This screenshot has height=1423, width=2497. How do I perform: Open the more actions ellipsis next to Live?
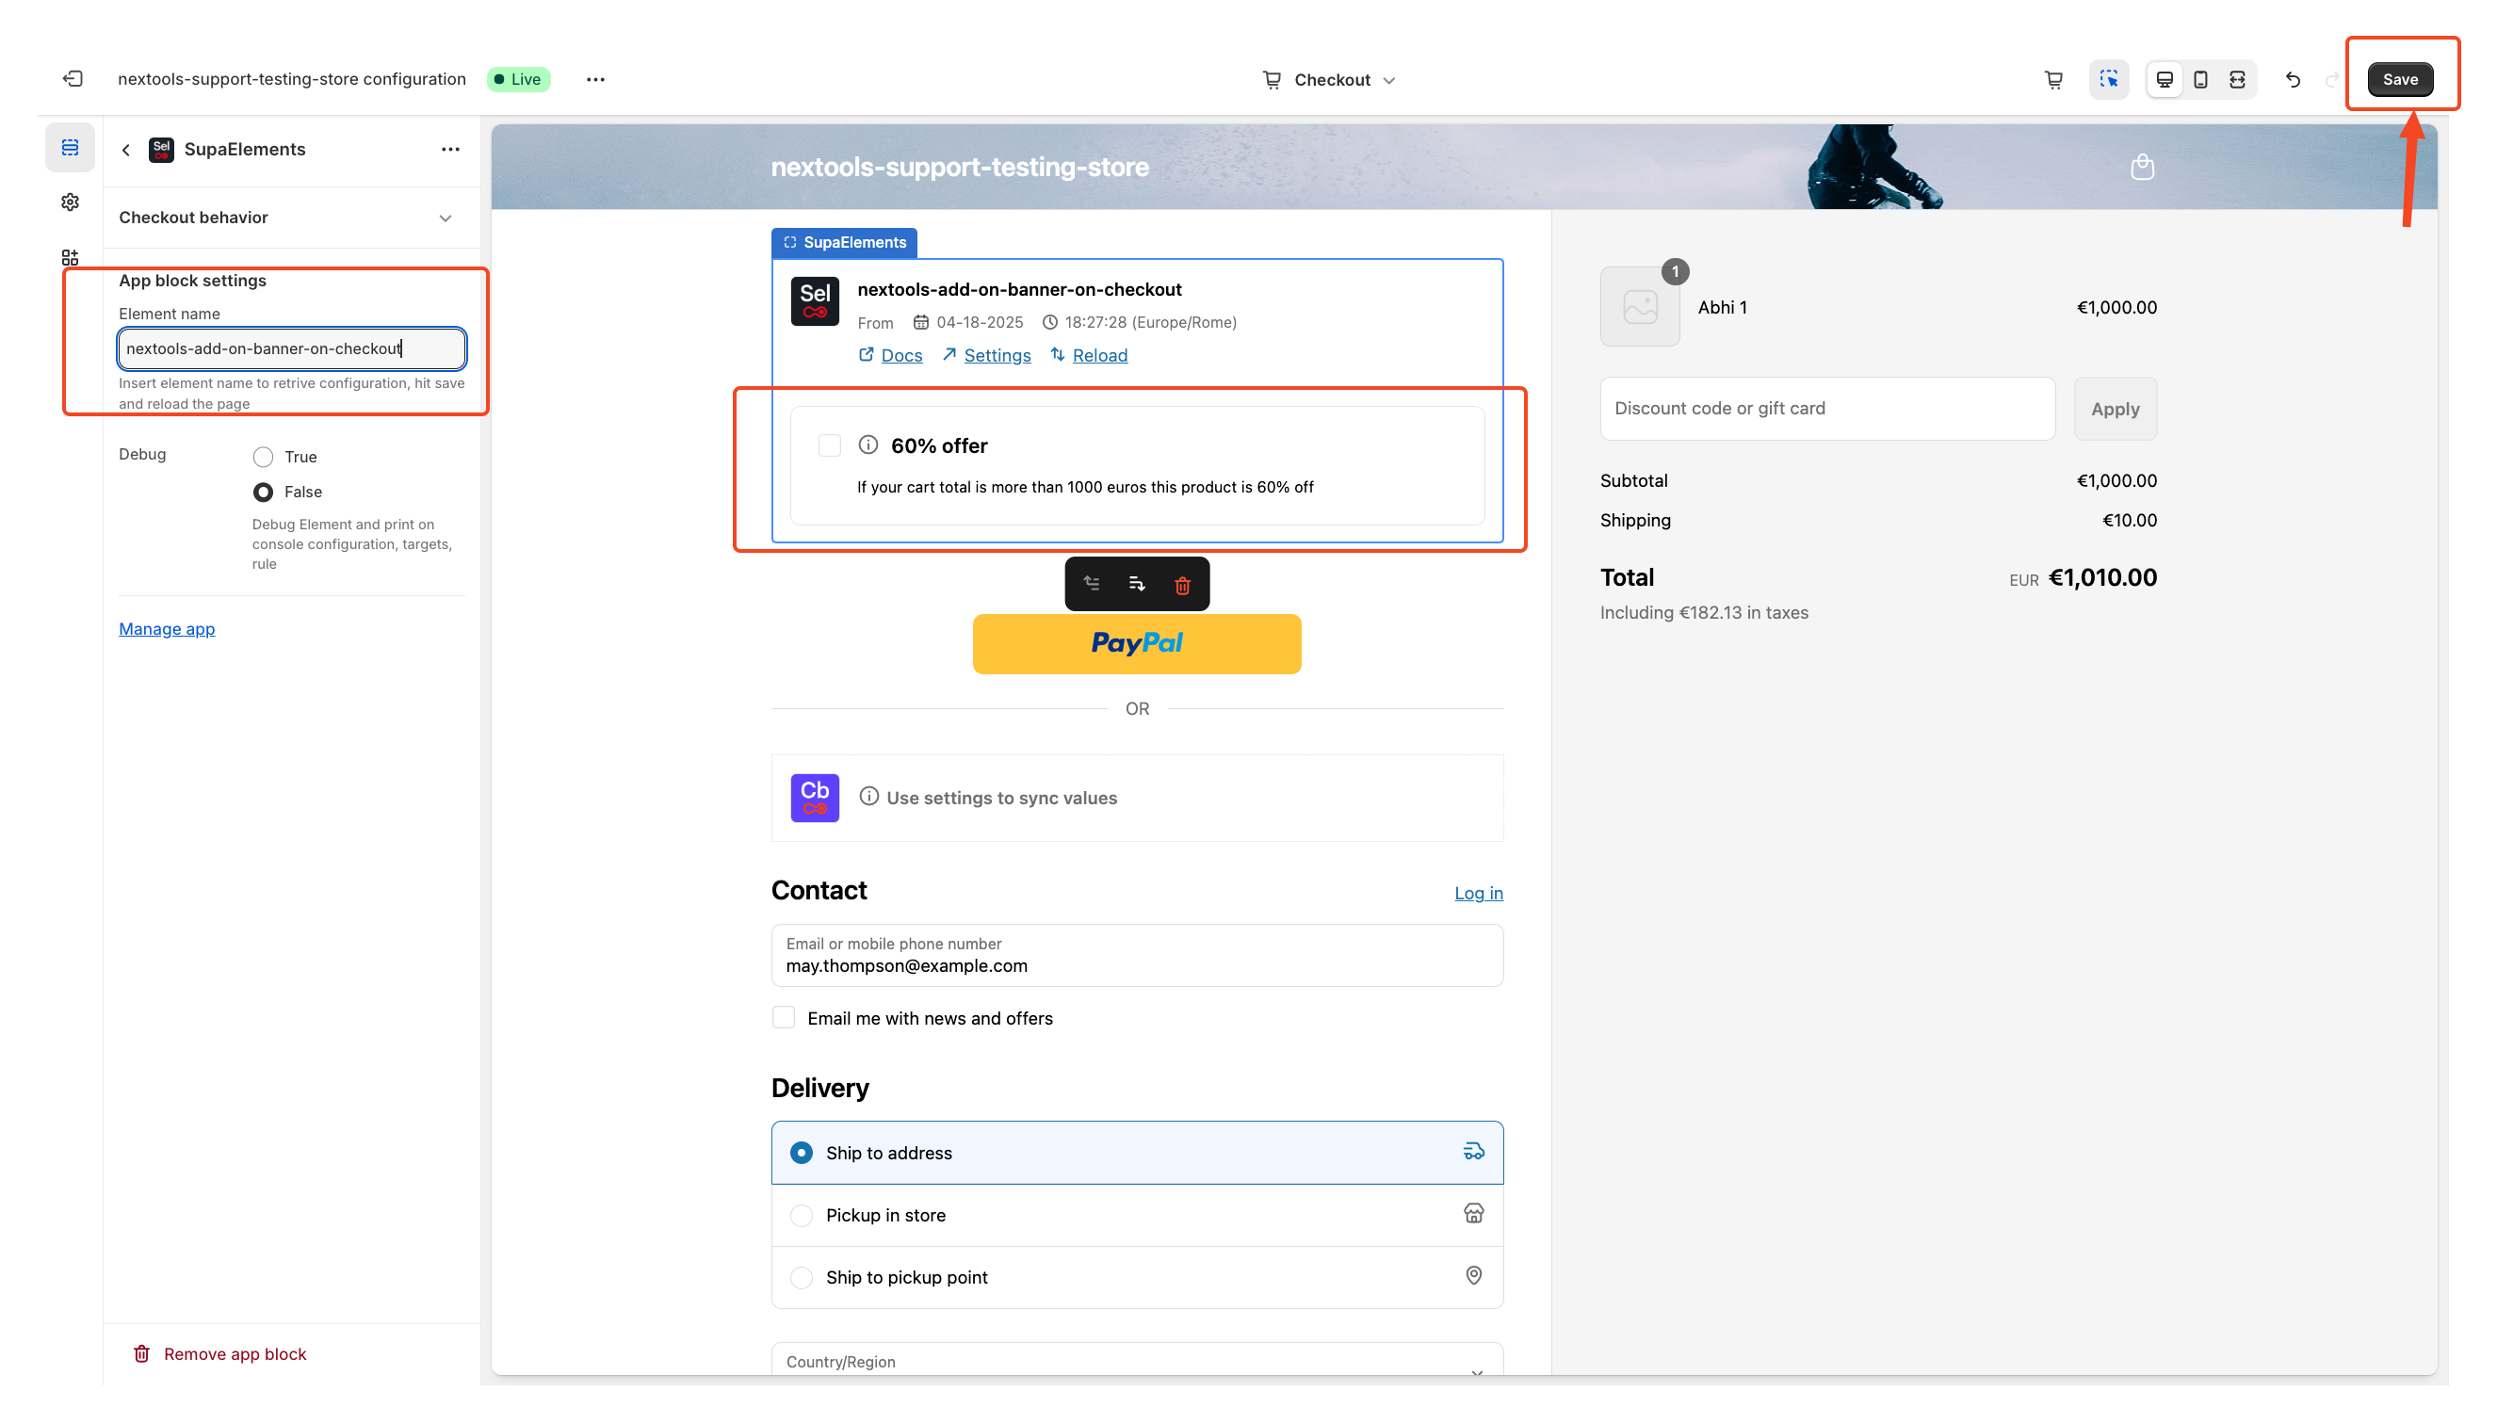pyautogui.click(x=595, y=79)
